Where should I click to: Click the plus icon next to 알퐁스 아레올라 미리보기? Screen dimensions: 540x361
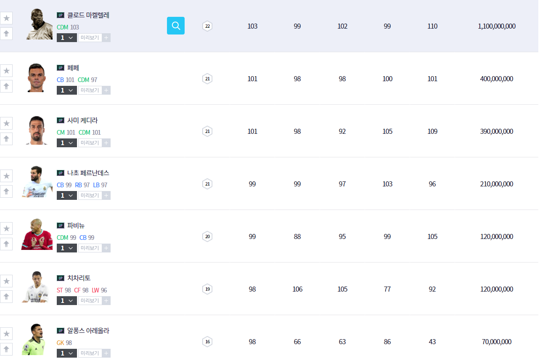point(106,353)
